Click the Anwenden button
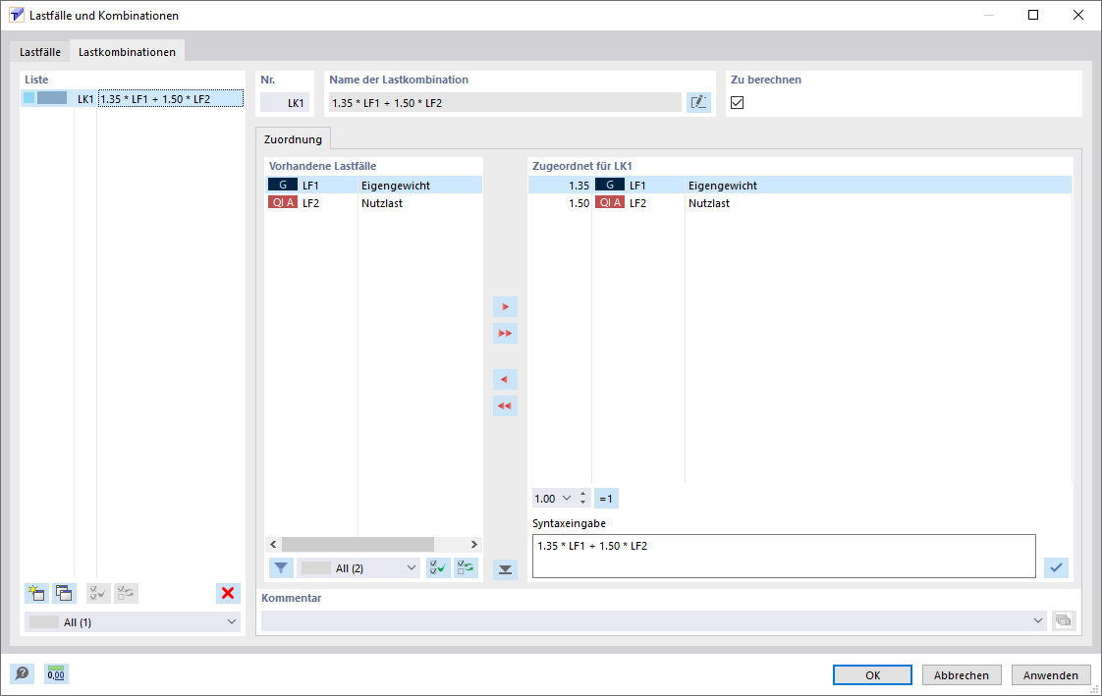The image size is (1102, 696). coord(1051,675)
